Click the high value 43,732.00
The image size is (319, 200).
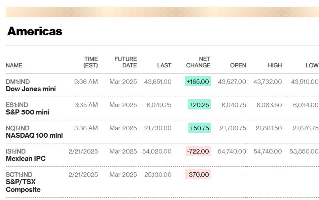click(x=268, y=82)
